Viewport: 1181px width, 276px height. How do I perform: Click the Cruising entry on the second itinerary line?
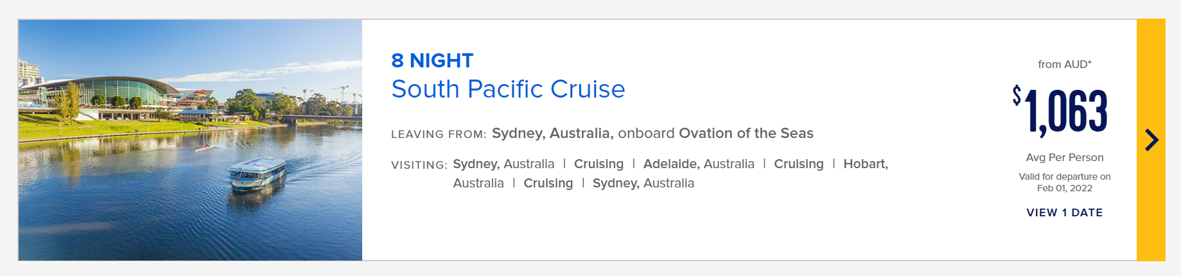click(548, 183)
